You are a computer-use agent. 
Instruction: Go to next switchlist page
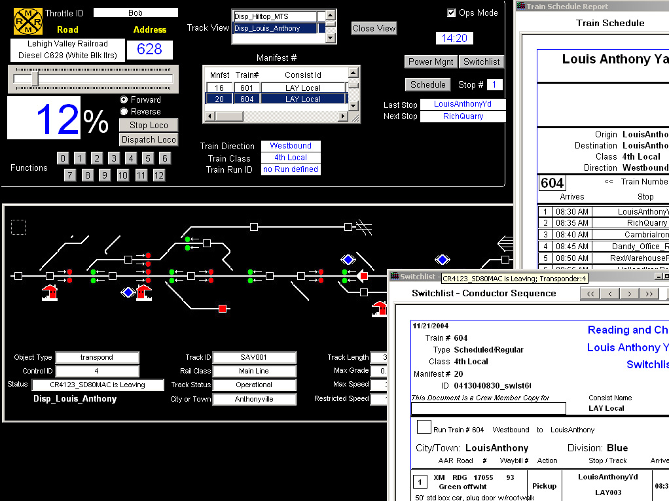click(x=630, y=294)
